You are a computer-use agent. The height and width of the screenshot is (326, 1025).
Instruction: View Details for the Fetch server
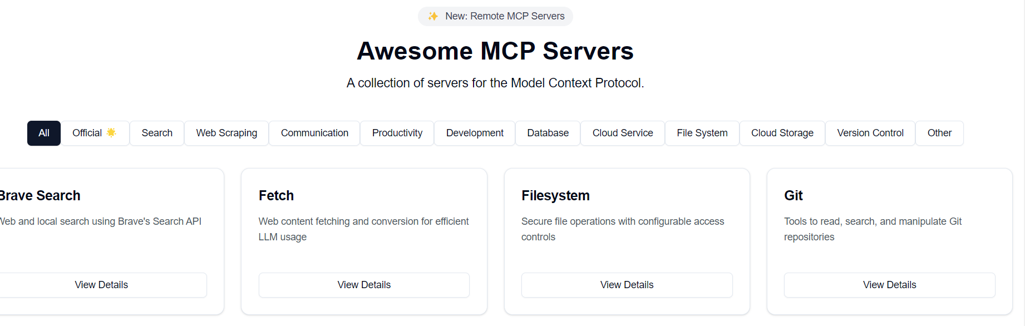tap(364, 285)
